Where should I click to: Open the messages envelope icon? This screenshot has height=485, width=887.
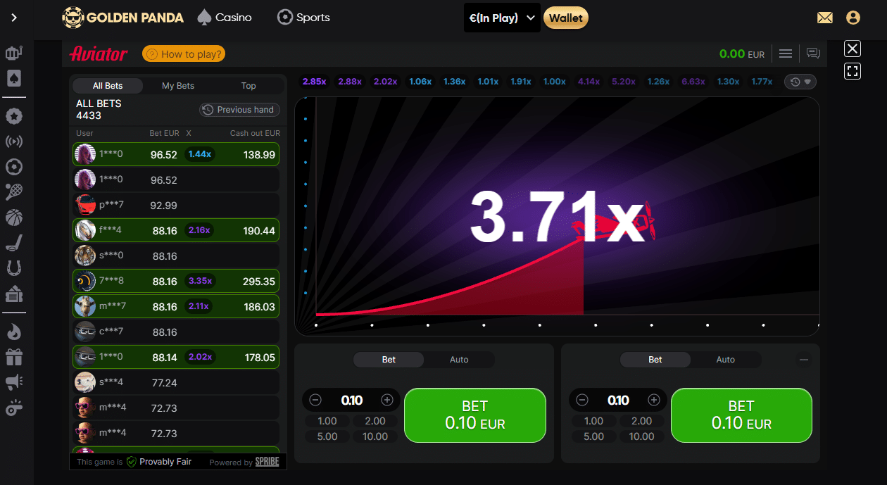(824, 18)
